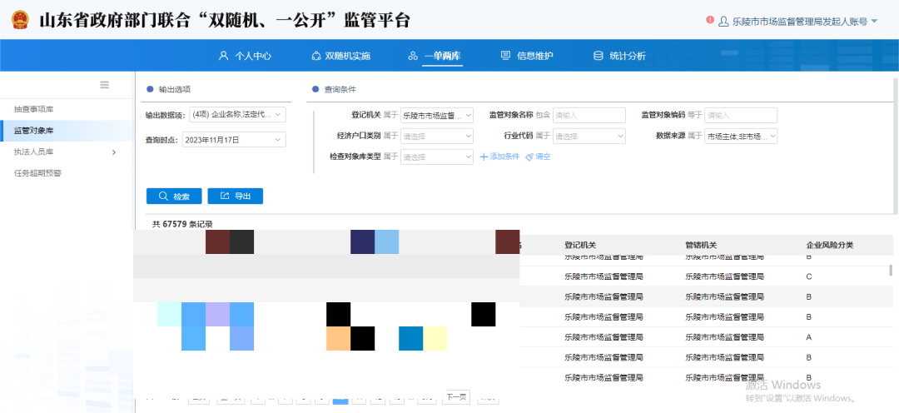Click the national emblem logo

(x=17, y=20)
